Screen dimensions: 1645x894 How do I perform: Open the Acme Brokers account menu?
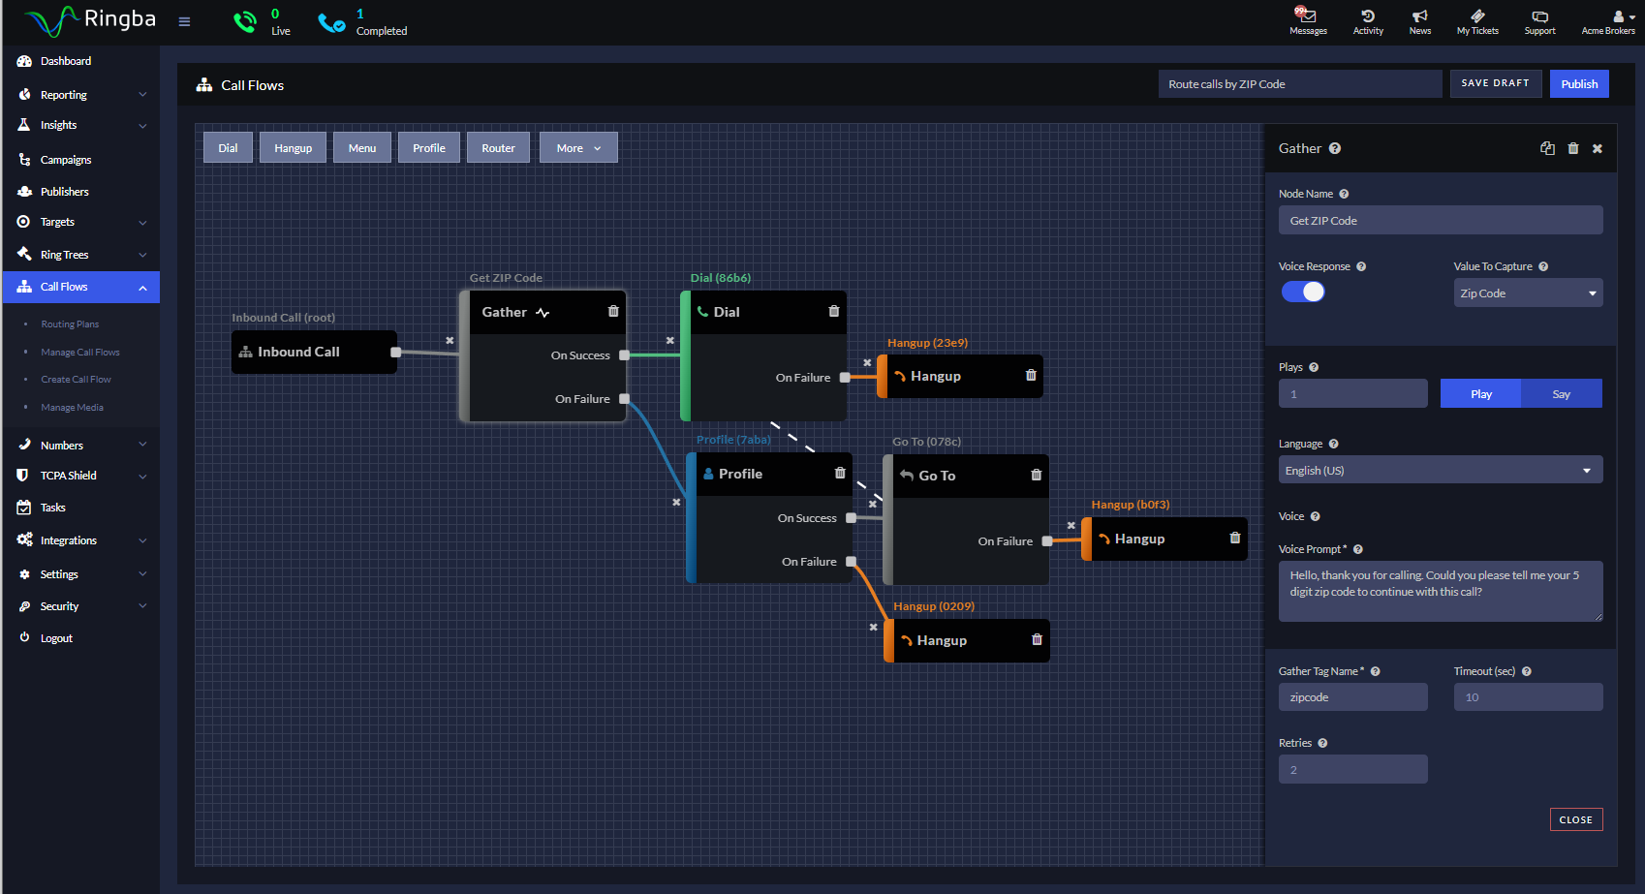point(1608,21)
